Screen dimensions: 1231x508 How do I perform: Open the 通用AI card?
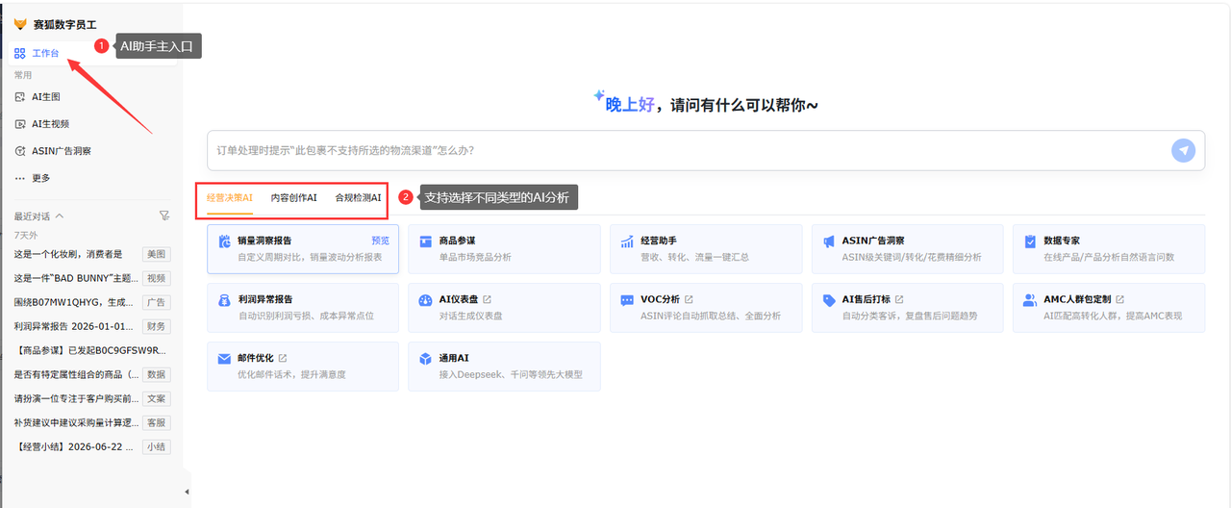click(504, 367)
